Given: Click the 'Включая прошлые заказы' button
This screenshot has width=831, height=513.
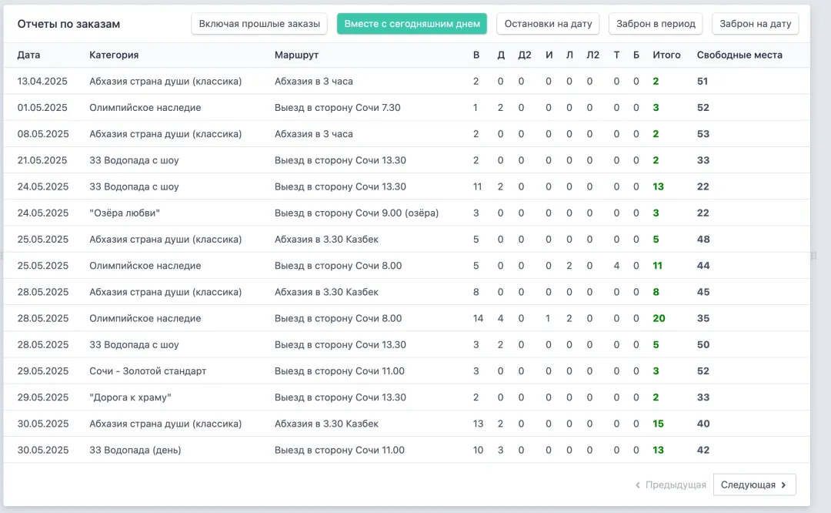Looking at the screenshot, I should (x=259, y=24).
